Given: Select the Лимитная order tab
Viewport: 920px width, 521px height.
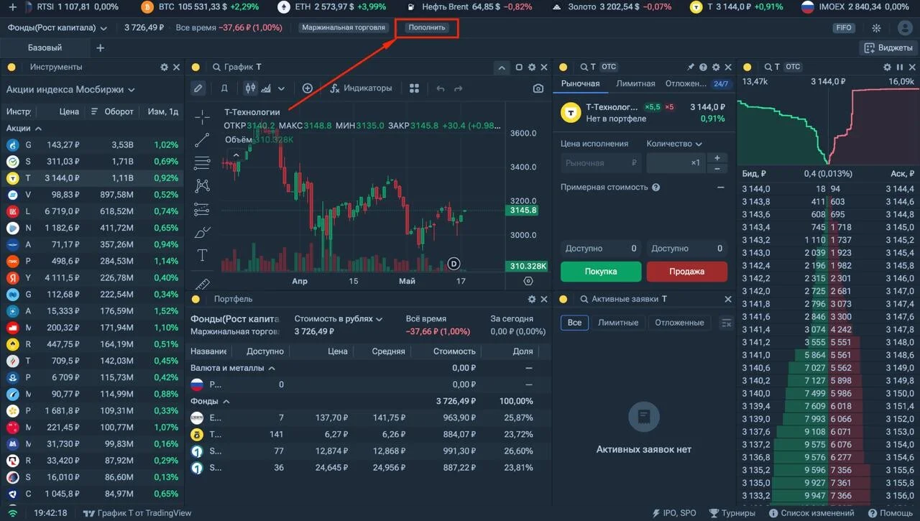Looking at the screenshot, I should pos(635,84).
